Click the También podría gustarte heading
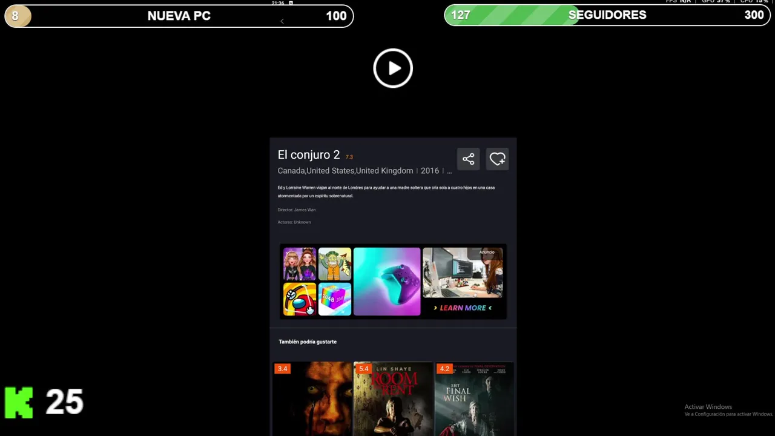Screen dimensions: 775x436 coord(308,342)
